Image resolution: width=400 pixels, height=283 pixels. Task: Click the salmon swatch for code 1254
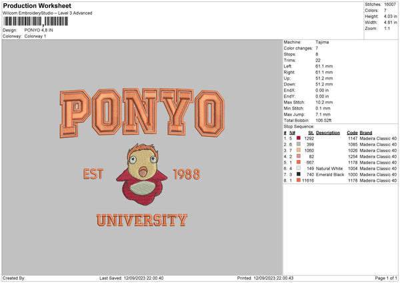298,156
